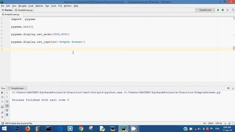Pin the SimpleScreen run tab
The height and width of the screenshot is (132, 235).
2,113
